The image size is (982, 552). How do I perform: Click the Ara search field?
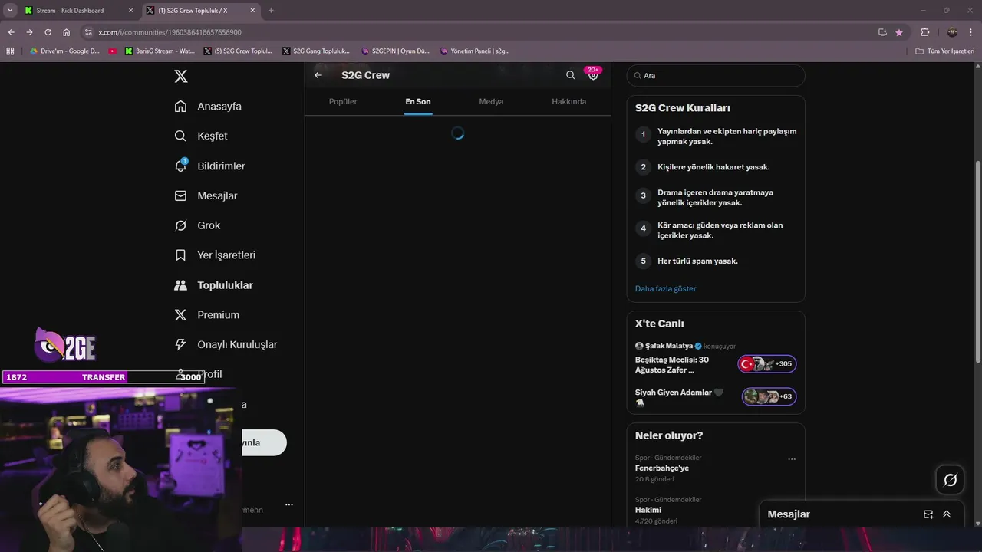coord(716,75)
